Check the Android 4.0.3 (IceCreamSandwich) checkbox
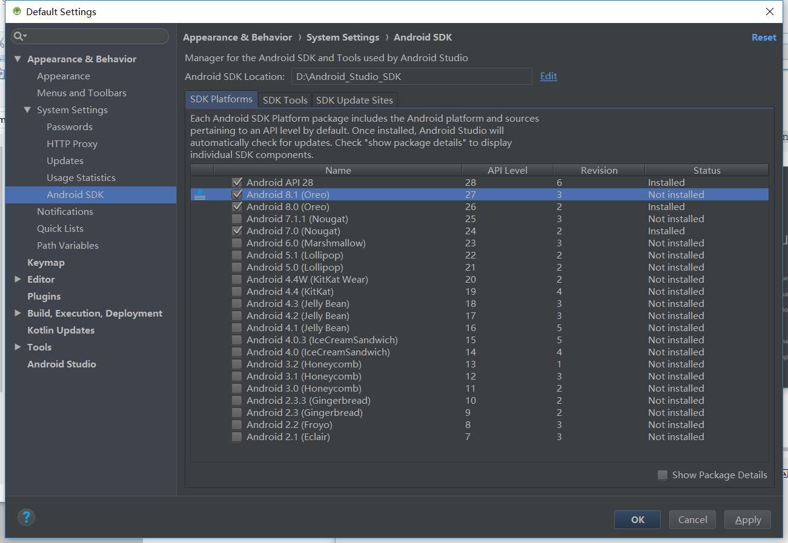Viewport: 788px width, 543px height. click(237, 340)
